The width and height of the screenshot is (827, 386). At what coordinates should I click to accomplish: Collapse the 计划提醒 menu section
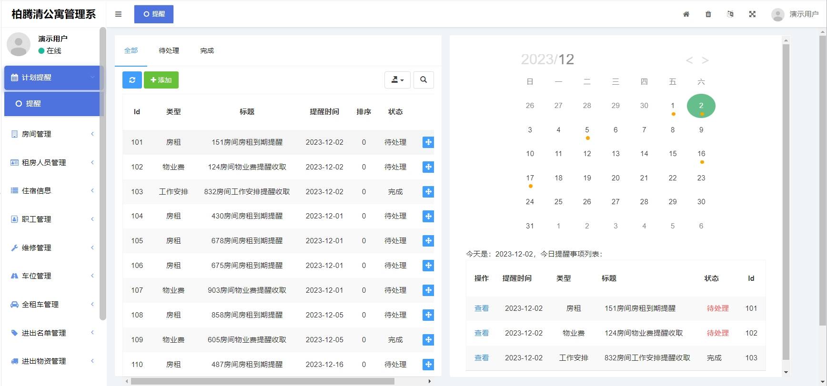click(x=52, y=78)
